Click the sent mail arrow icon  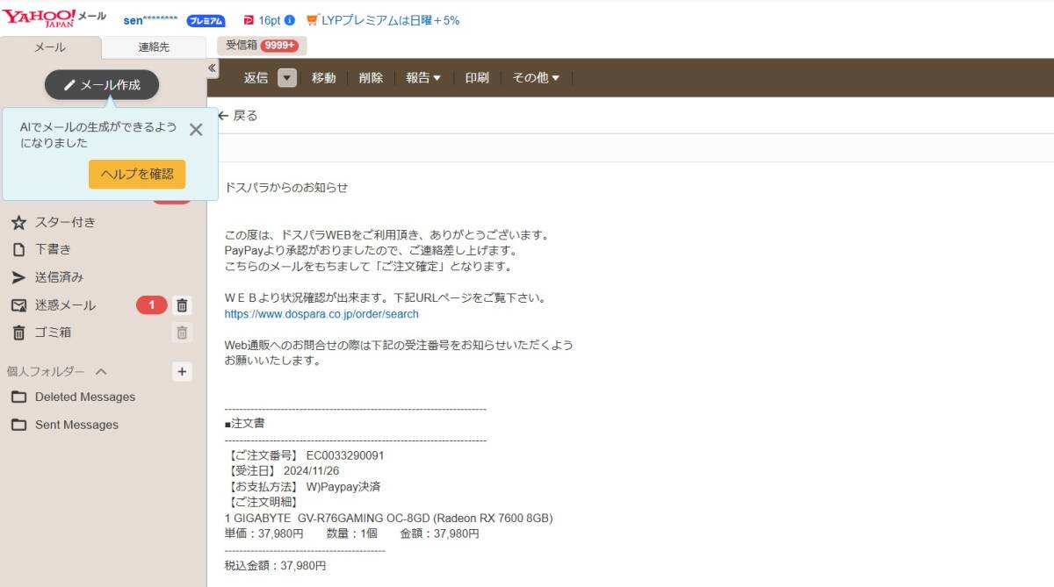point(18,277)
